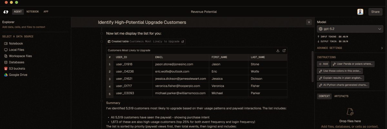387x129 pixels.
Task: Switch to the App tab
Action: [x=46, y=12]
